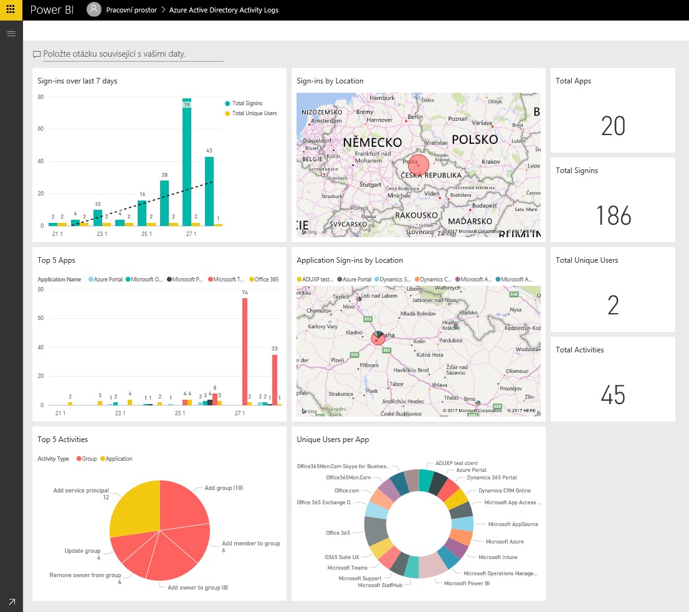Click the Microsoft Intune donut label
This screenshot has width=689, height=612.
coord(498,557)
